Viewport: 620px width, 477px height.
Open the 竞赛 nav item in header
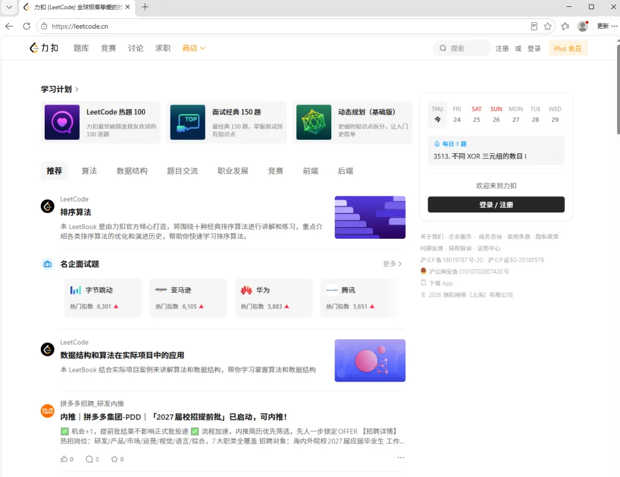[108, 48]
